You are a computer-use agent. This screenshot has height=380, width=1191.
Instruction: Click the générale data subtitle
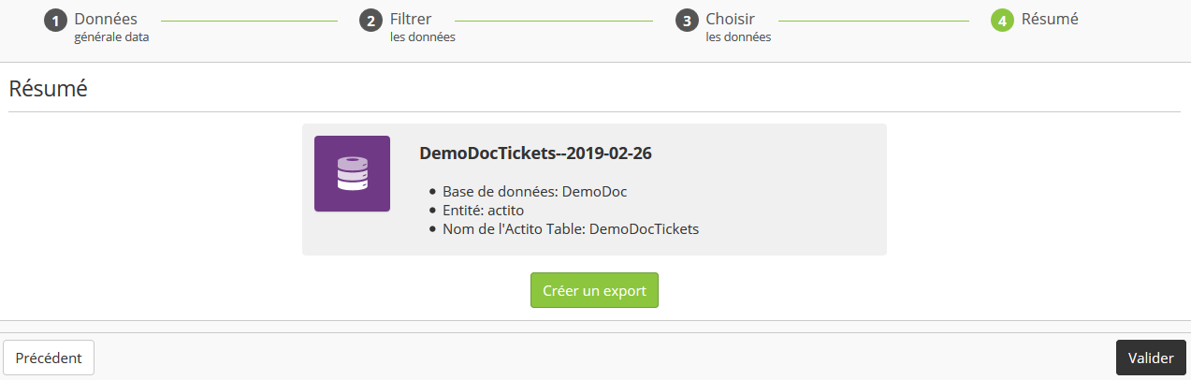tap(111, 37)
